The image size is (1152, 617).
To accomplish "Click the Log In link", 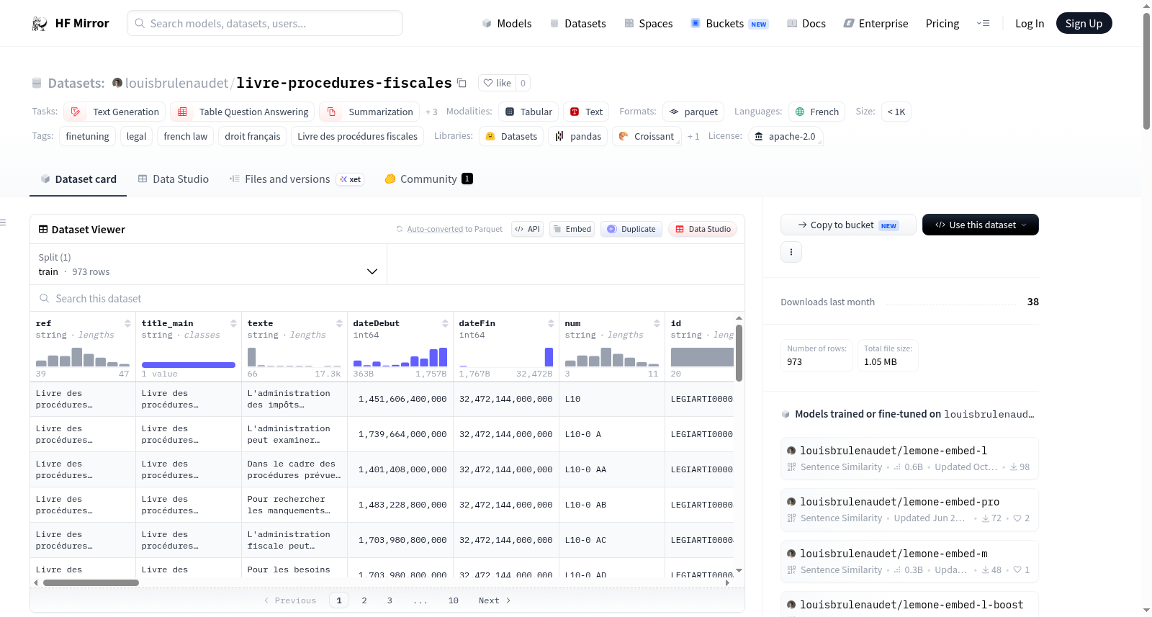I will pos(1030,24).
